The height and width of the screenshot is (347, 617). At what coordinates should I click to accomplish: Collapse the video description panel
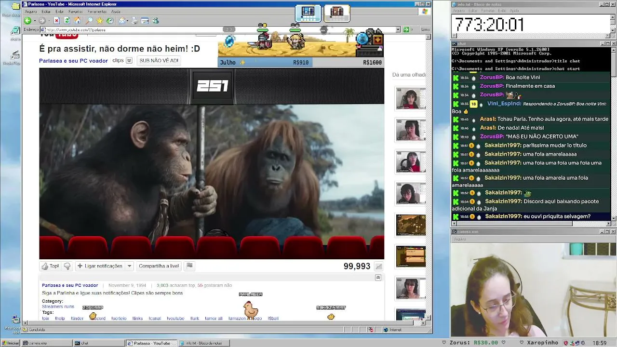(378, 278)
